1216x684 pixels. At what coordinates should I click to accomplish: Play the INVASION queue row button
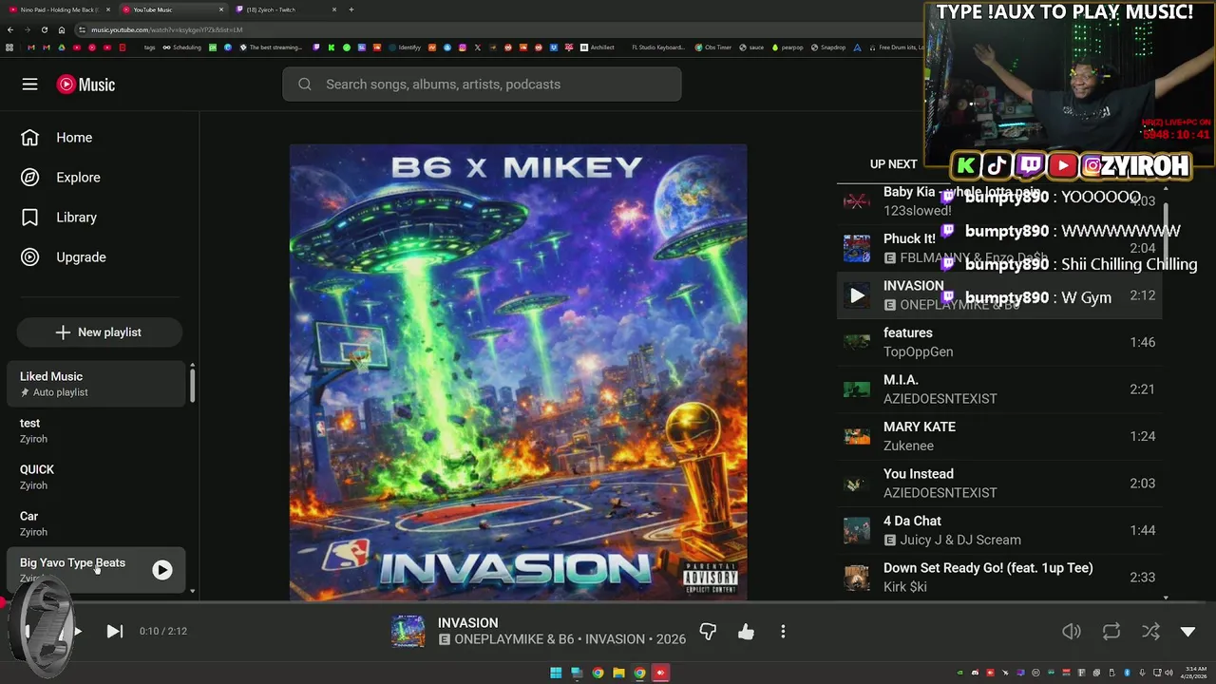coord(857,295)
